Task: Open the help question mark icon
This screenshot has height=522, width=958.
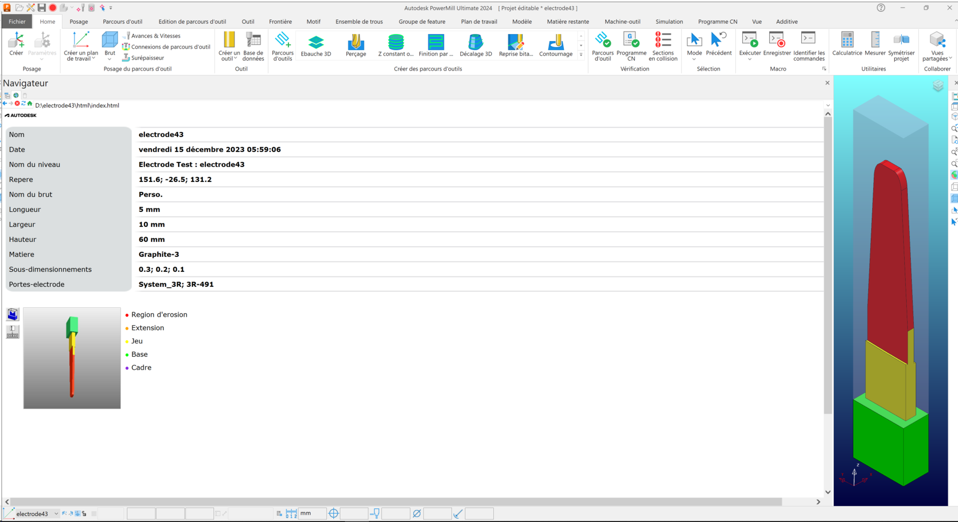Action: [881, 8]
